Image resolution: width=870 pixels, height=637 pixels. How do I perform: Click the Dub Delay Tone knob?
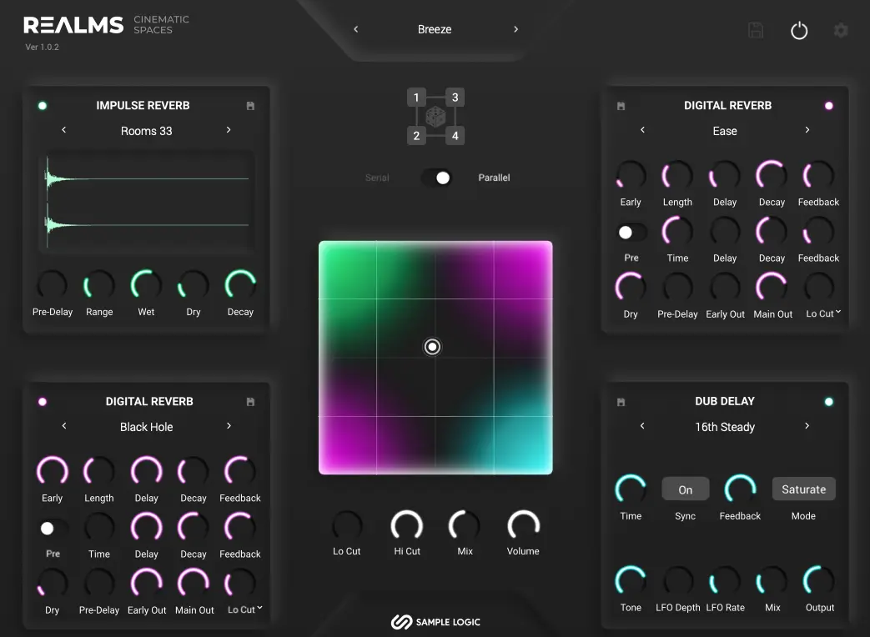[631, 582]
